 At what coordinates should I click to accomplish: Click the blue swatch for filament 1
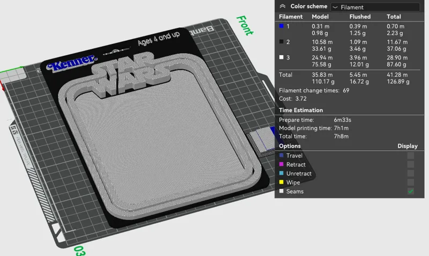[x=281, y=26]
